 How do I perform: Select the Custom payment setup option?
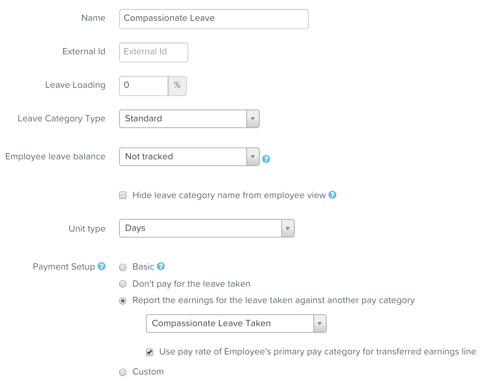click(x=123, y=372)
